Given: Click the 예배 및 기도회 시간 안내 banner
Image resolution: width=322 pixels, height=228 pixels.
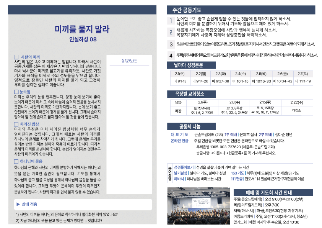Looking at the screenshot, I should pos(271,192).
